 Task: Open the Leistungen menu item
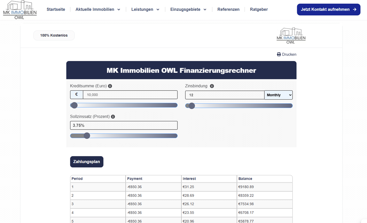142,9
